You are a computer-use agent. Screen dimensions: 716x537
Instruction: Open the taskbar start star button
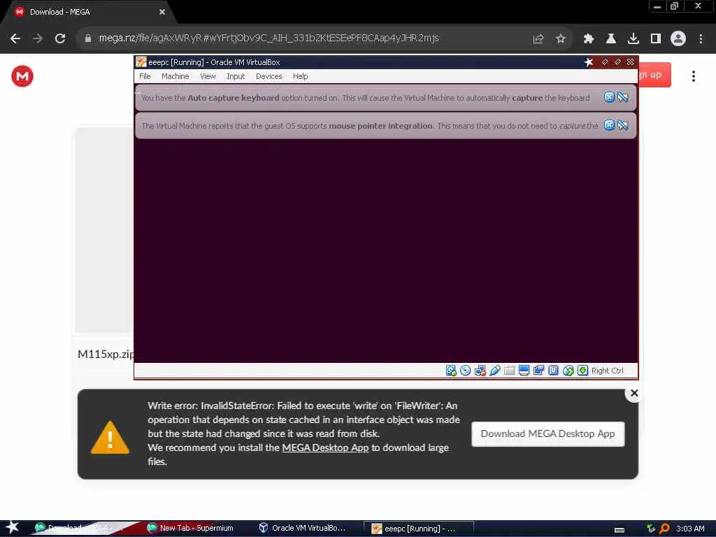(12, 527)
